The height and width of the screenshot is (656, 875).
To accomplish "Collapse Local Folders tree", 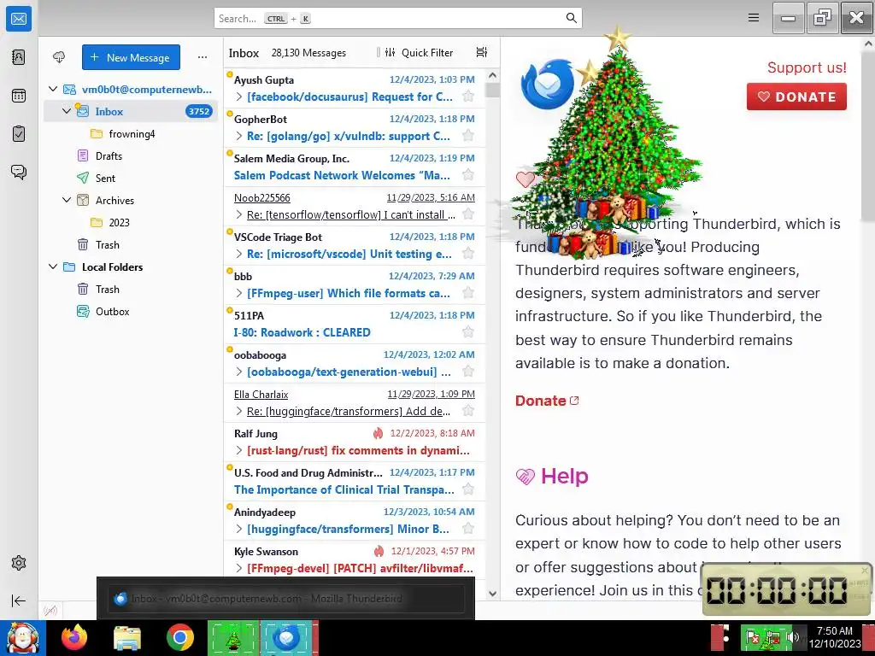I will point(53,266).
